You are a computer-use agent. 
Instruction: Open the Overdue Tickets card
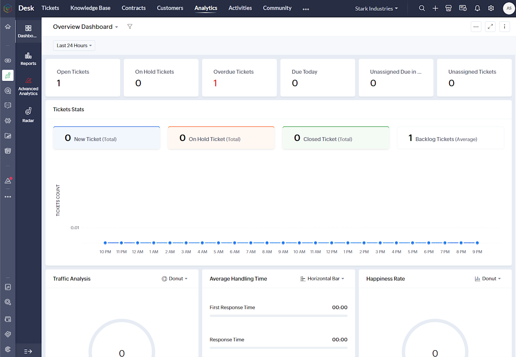coord(239,78)
